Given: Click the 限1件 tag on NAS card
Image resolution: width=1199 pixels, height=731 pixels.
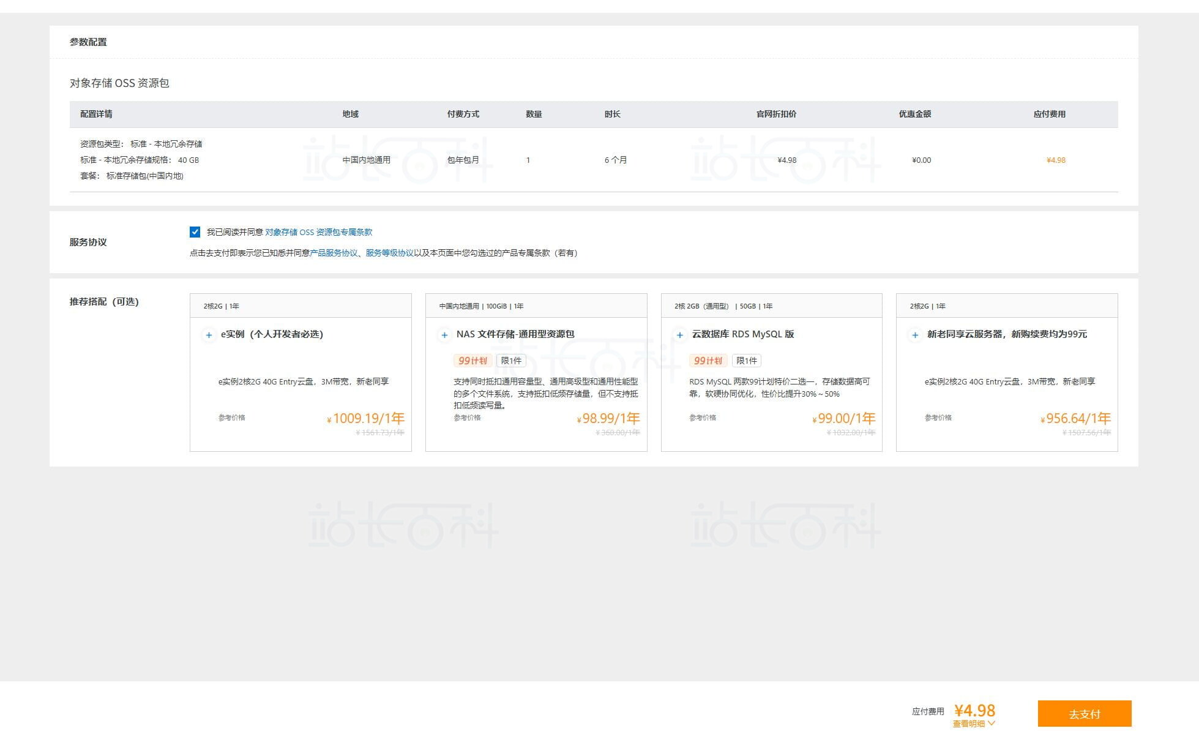Looking at the screenshot, I should pos(511,361).
